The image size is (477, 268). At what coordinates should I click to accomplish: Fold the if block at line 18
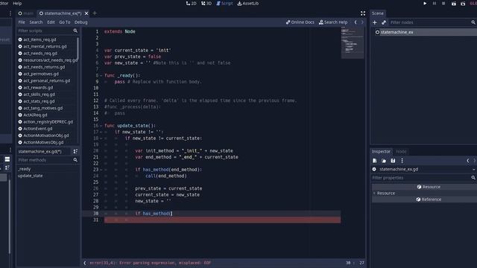pyautogui.click(x=101, y=138)
